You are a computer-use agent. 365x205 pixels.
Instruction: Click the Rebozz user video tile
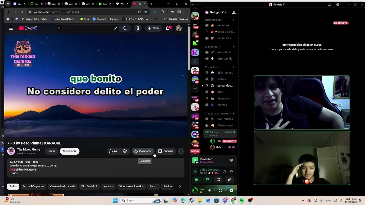(x=302, y=158)
